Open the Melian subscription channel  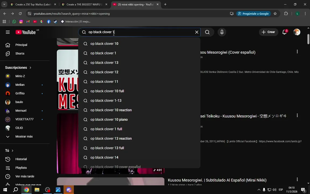[25, 85]
